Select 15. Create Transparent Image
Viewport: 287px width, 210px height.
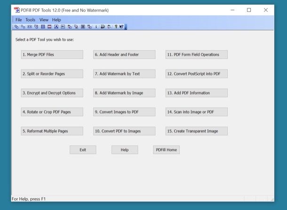[x=197, y=131]
